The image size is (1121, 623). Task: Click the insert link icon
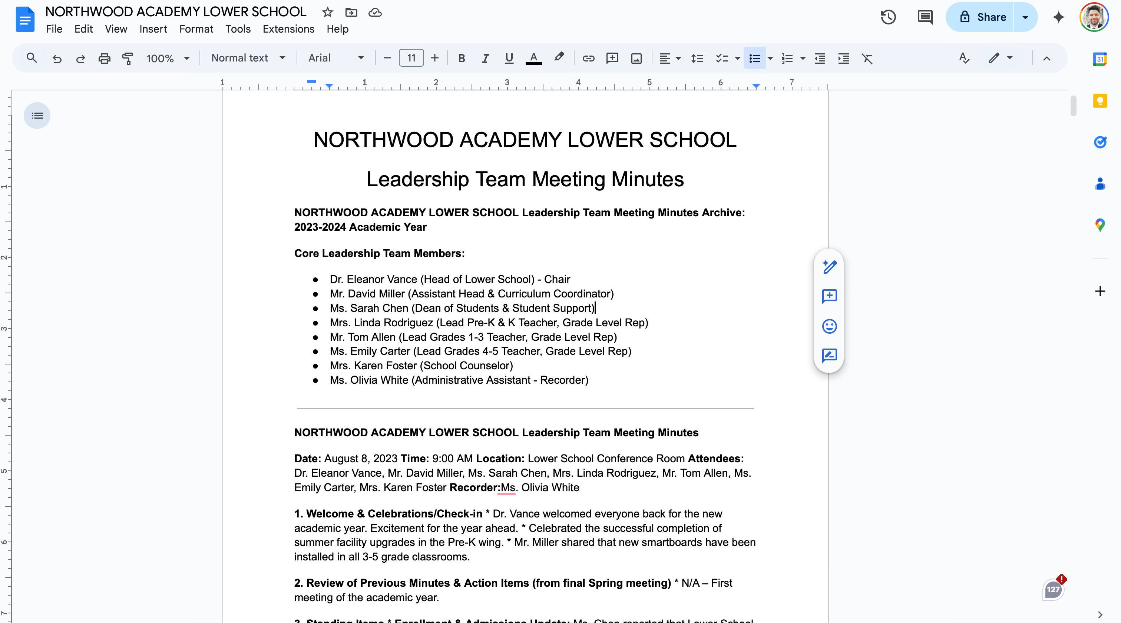(588, 58)
